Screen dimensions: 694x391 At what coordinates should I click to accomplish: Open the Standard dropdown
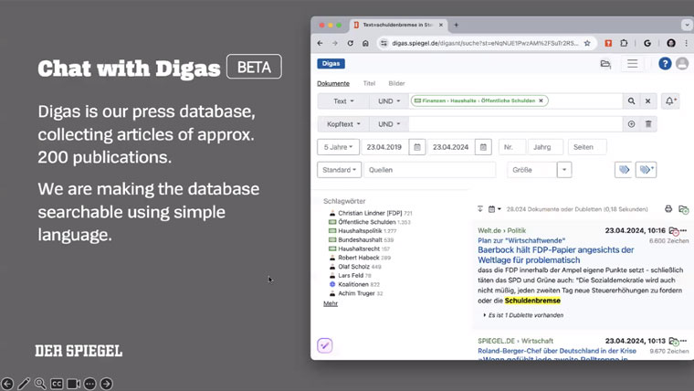coord(339,170)
